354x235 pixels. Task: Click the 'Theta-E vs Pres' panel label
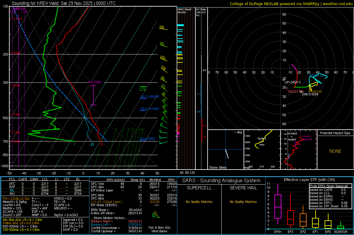262,141
